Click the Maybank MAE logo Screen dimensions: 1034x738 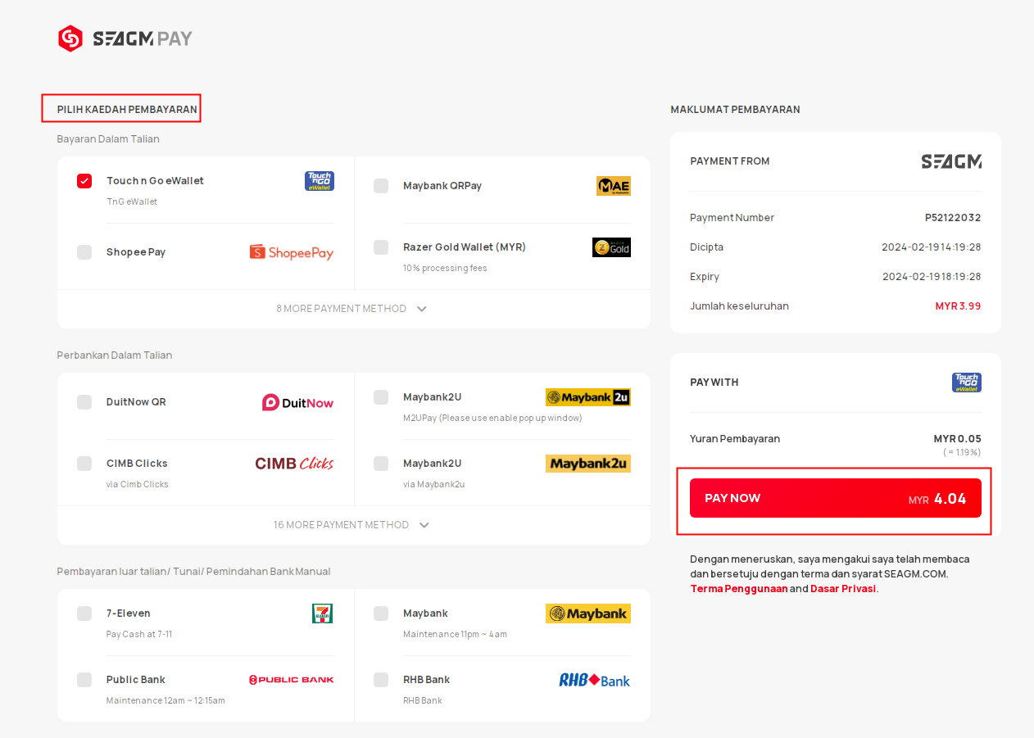pos(614,186)
